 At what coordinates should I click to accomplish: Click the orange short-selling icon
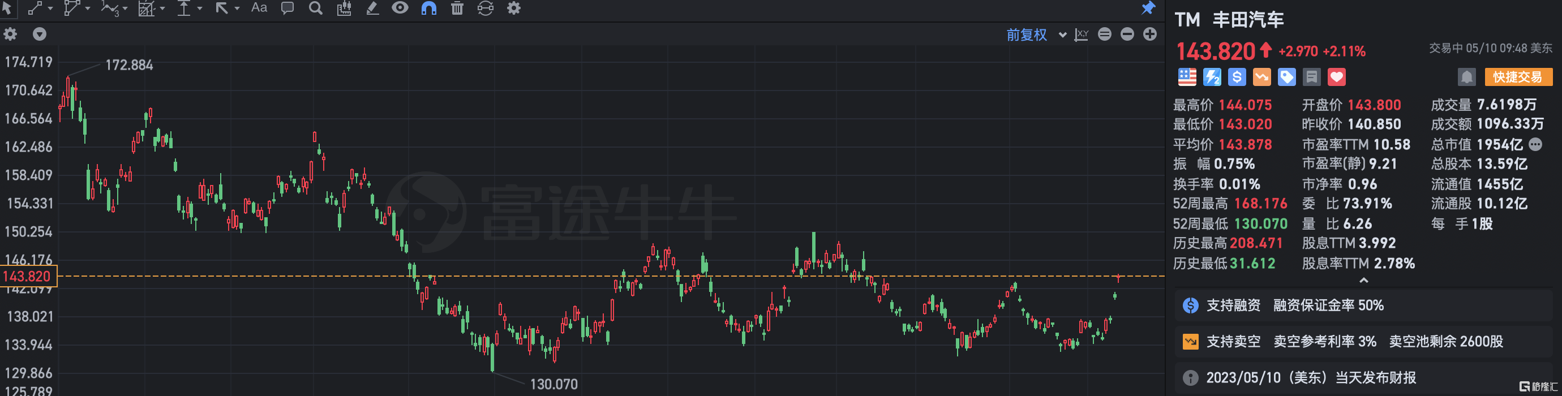[x=1261, y=77]
